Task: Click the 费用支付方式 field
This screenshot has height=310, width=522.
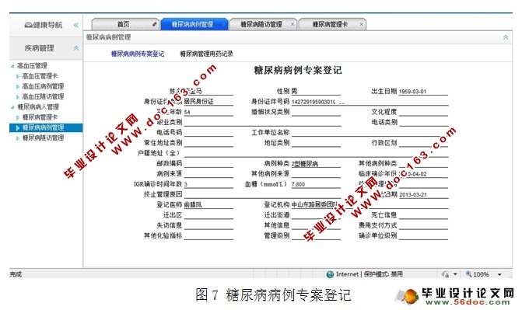Action: coord(423,225)
